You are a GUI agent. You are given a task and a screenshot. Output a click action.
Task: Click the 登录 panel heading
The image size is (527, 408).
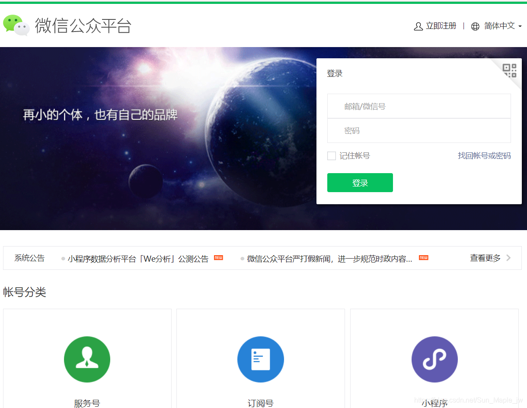click(x=335, y=73)
